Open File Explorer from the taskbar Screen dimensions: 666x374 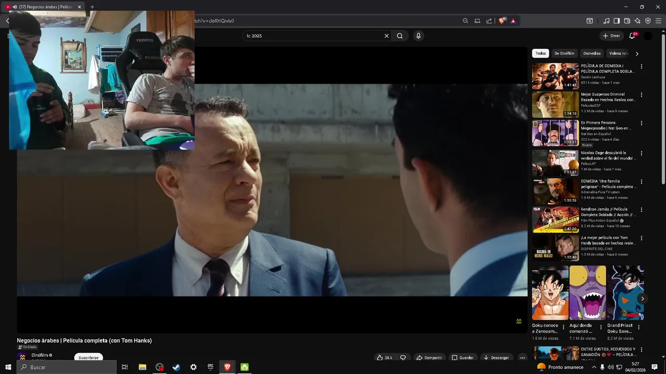click(x=142, y=367)
